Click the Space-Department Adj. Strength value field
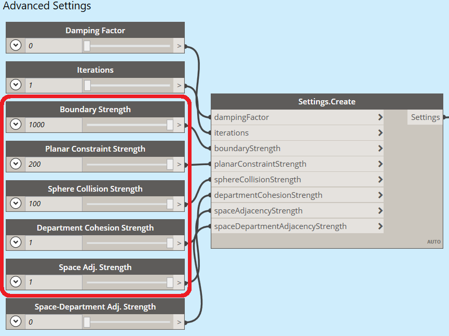Image resolution: width=449 pixels, height=336 pixels. pyautogui.click(x=53, y=321)
